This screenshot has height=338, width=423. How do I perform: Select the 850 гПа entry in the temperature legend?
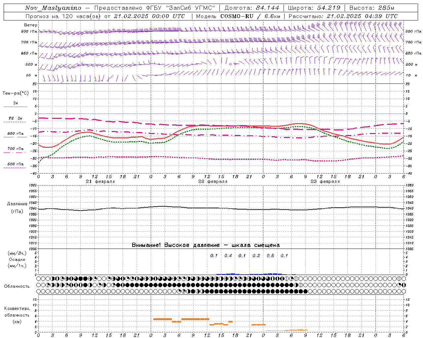coord(16,134)
